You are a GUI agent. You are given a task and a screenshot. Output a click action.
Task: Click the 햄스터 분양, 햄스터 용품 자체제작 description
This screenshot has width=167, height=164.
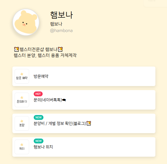click(45, 55)
